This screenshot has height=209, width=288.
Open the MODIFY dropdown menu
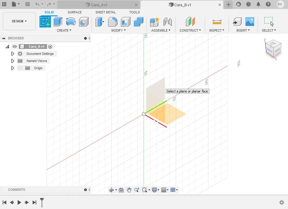(x=119, y=30)
